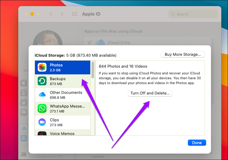228x160 pixels.
Task: Click the storage list scrollbar
Action: [93, 70]
